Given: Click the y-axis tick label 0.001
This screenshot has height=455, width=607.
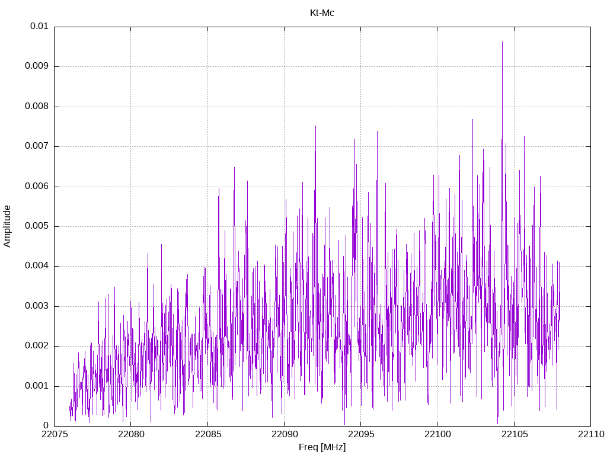Looking at the screenshot, I should (36, 386).
